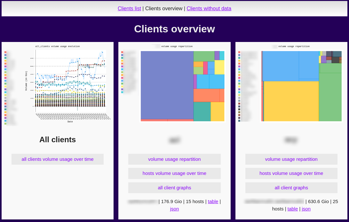Open the Clients without data link
The height and width of the screenshot is (222, 349).
pos(209,8)
